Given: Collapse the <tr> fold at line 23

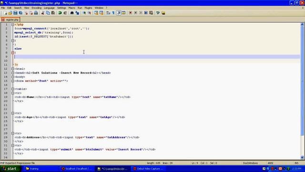Looking at the screenshot, I should pyautogui.click(x=13, y=113).
